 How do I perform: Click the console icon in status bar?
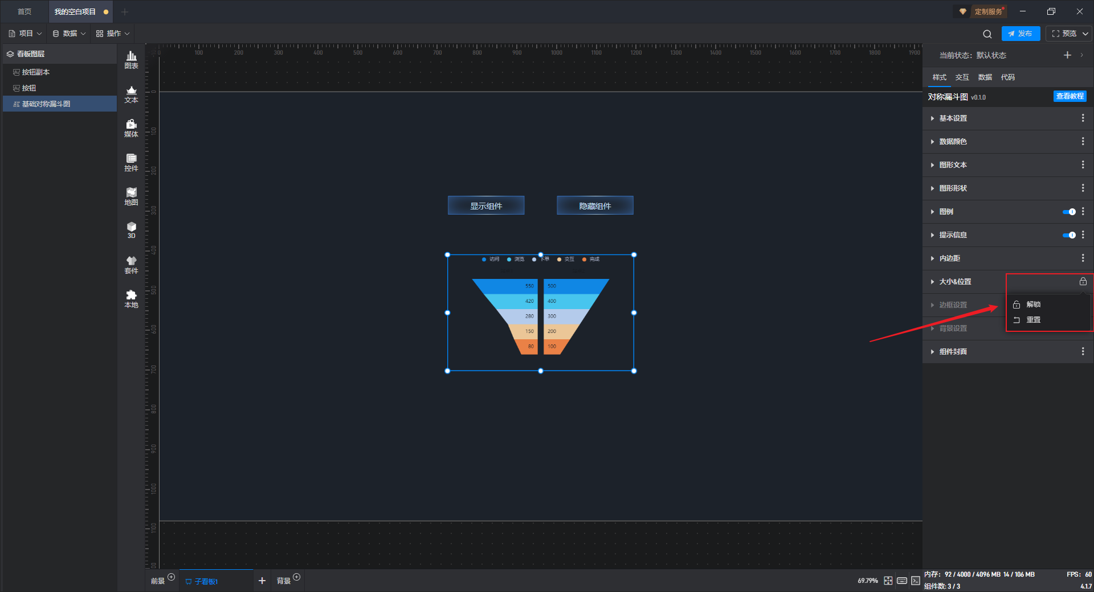(x=915, y=581)
